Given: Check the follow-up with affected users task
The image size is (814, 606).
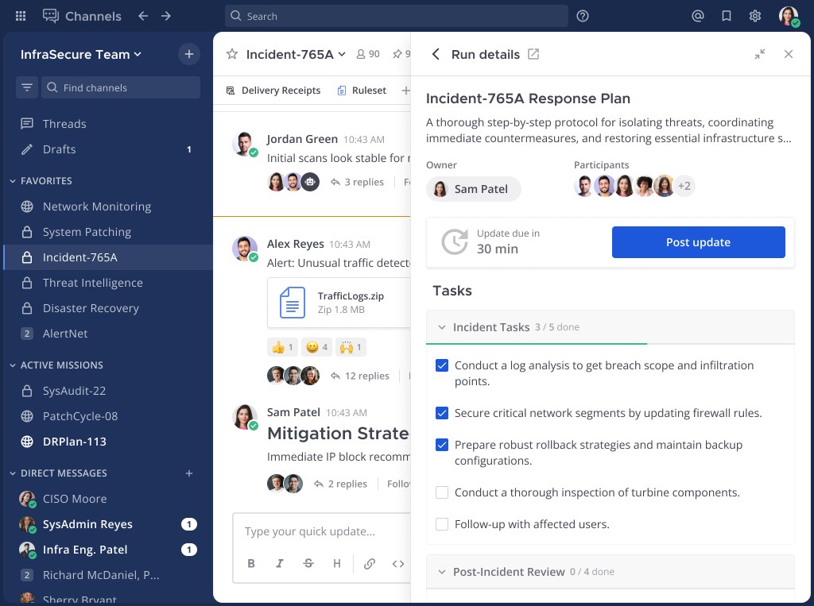Looking at the screenshot, I should pyautogui.click(x=442, y=524).
